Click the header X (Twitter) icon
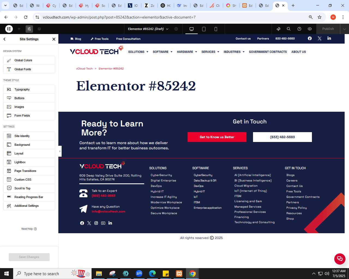 (320, 38)
